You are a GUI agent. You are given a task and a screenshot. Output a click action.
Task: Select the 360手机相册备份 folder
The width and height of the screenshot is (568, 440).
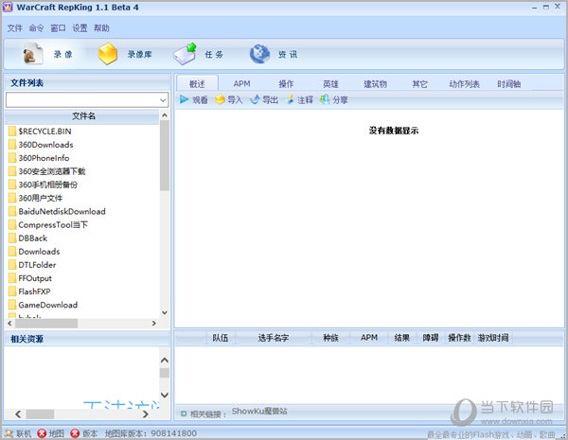pos(48,185)
